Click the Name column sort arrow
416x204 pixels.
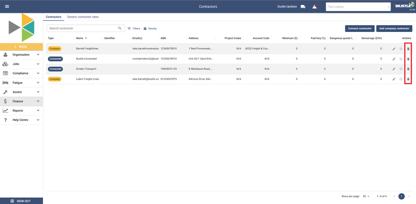pos(86,38)
